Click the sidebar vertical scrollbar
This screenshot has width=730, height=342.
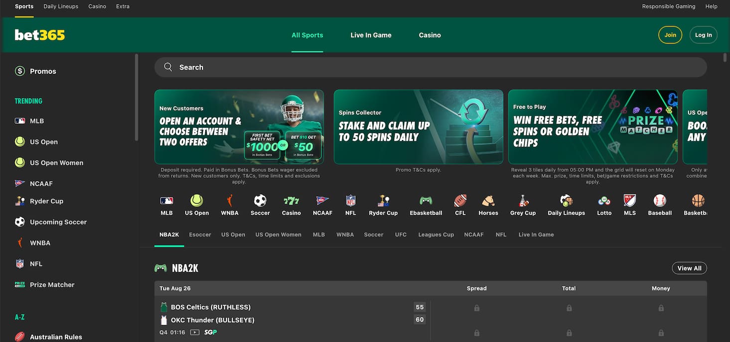click(x=137, y=98)
